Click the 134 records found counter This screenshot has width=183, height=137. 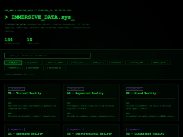click(12, 41)
